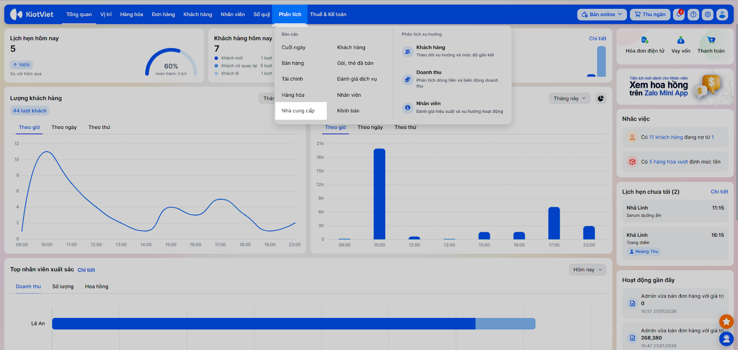Select Nhà cung cấp report menu item

click(x=298, y=111)
